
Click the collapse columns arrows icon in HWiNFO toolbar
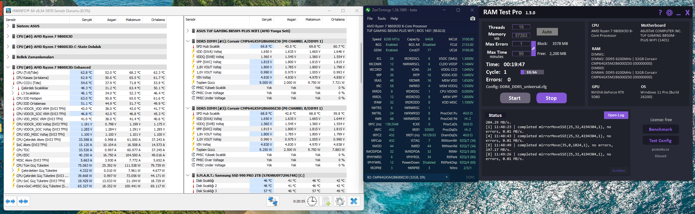23,201
